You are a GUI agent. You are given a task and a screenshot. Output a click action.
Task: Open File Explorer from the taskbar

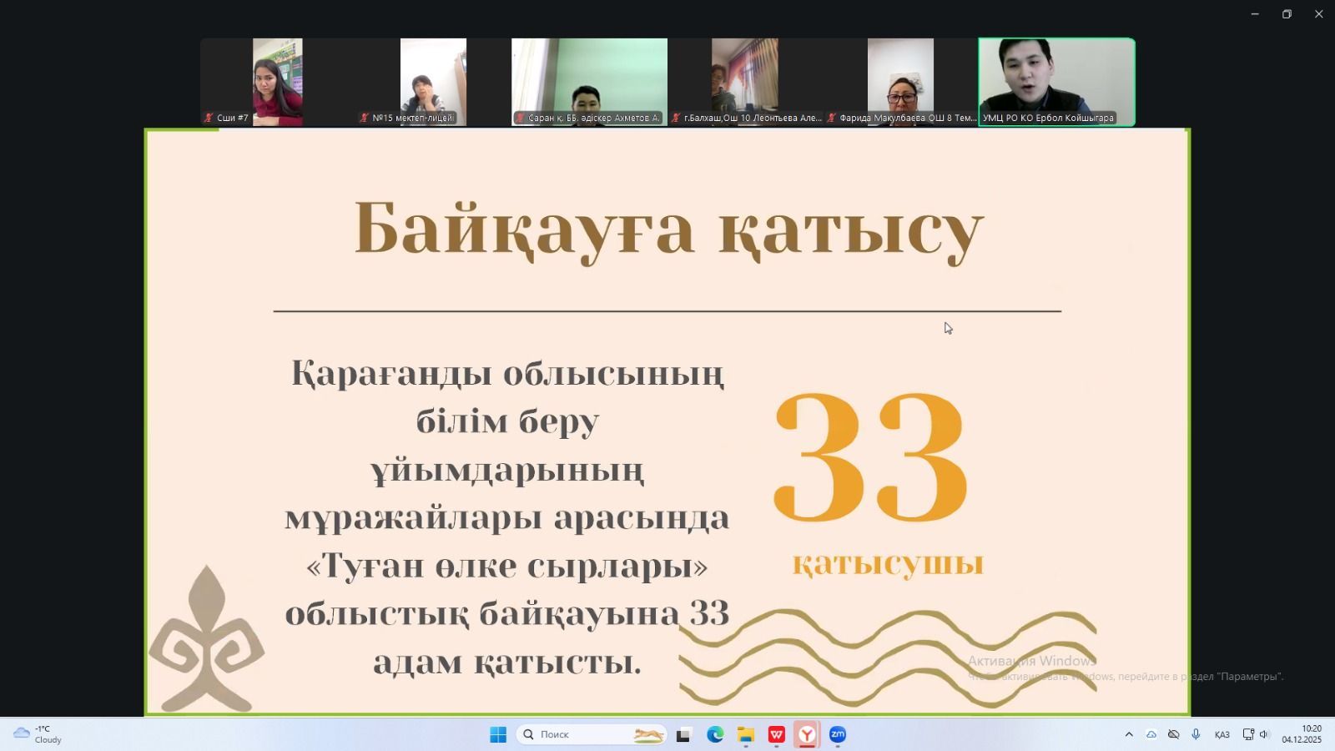(x=745, y=734)
